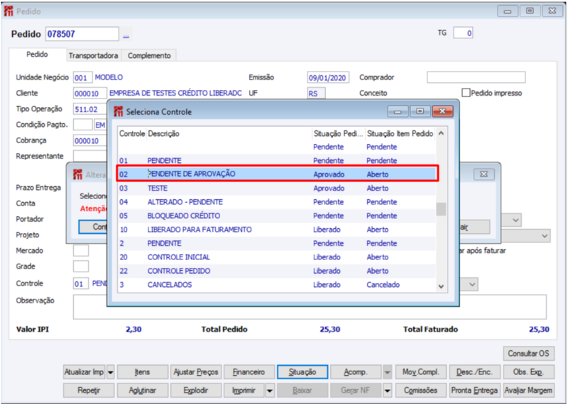The width and height of the screenshot is (568, 404).
Task: Switch to the Transportadora tab
Action: 93,56
